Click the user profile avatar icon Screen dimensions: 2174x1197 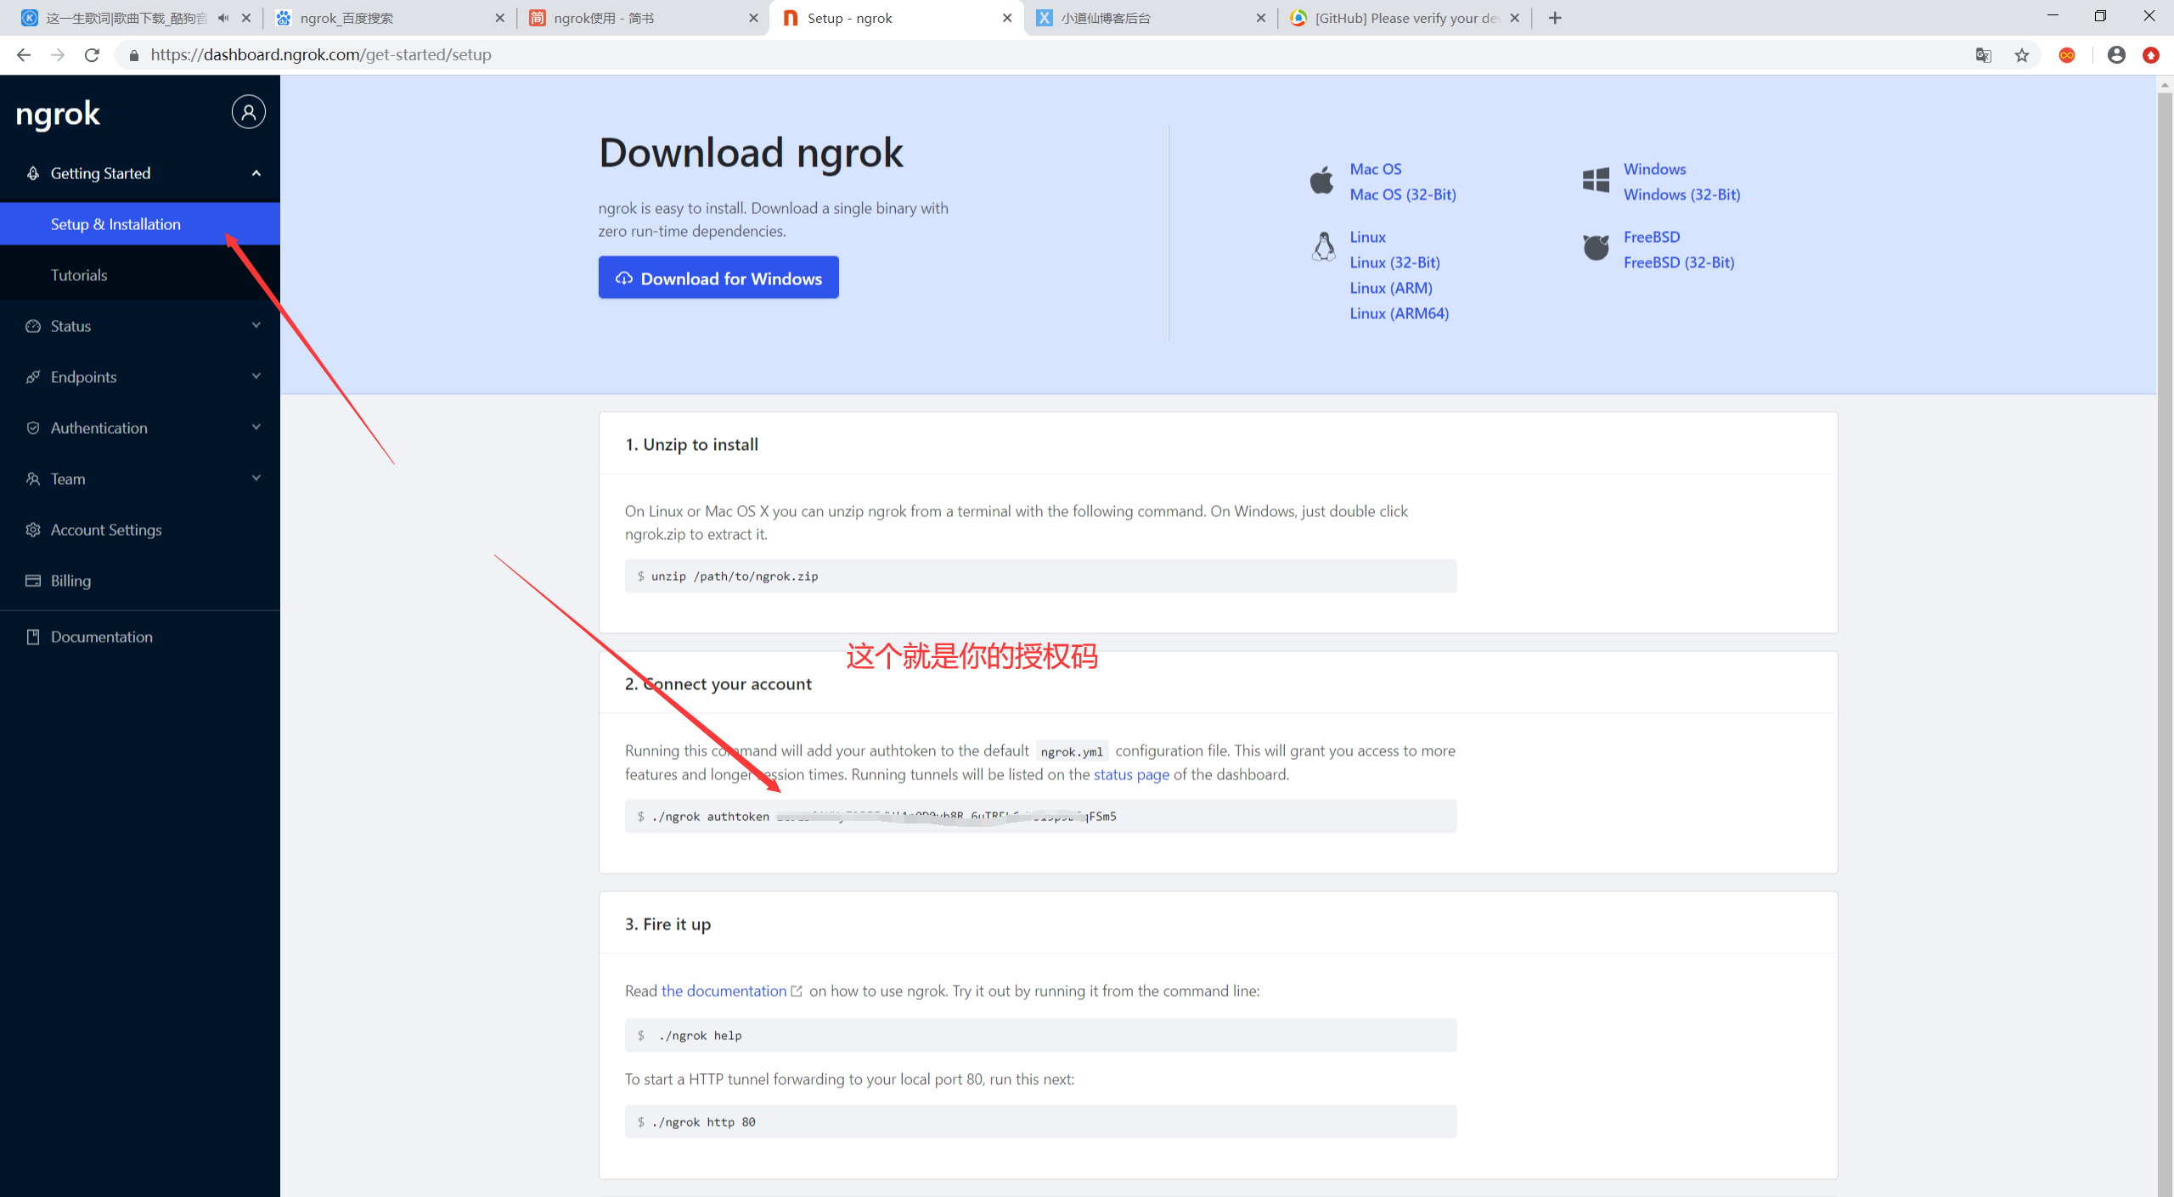click(x=248, y=112)
